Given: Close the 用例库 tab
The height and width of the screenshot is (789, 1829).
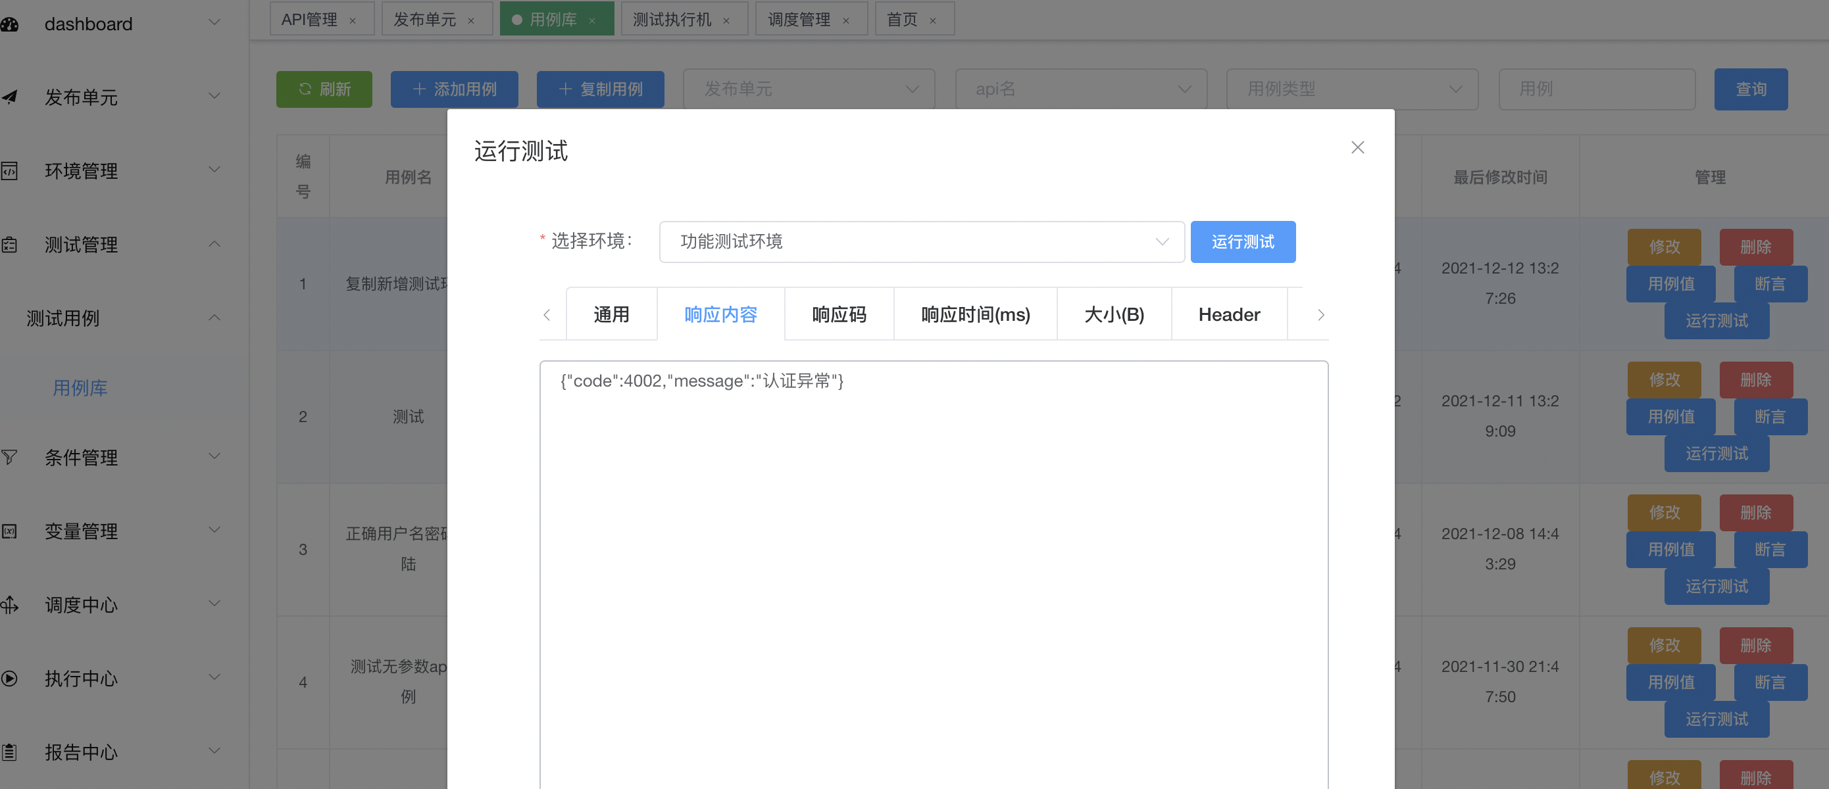Looking at the screenshot, I should coord(592,20).
